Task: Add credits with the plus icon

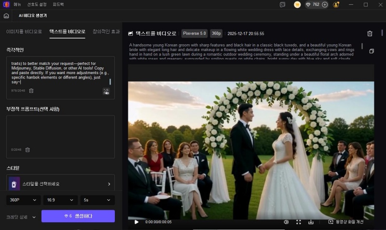Action: [x=325, y=4]
